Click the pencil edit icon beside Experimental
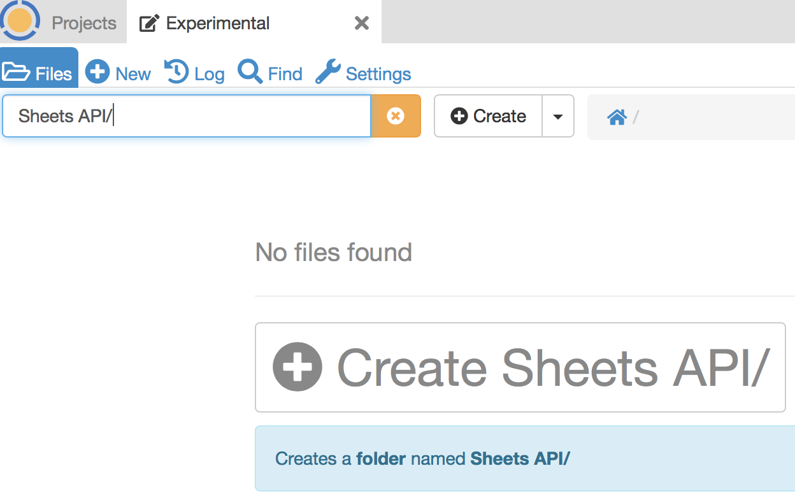Viewport: 795px width, 503px height. (x=149, y=24)
